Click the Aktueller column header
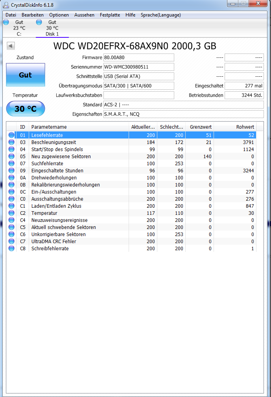The height and width of the screenshot is (397, 271). pos(143,127)
